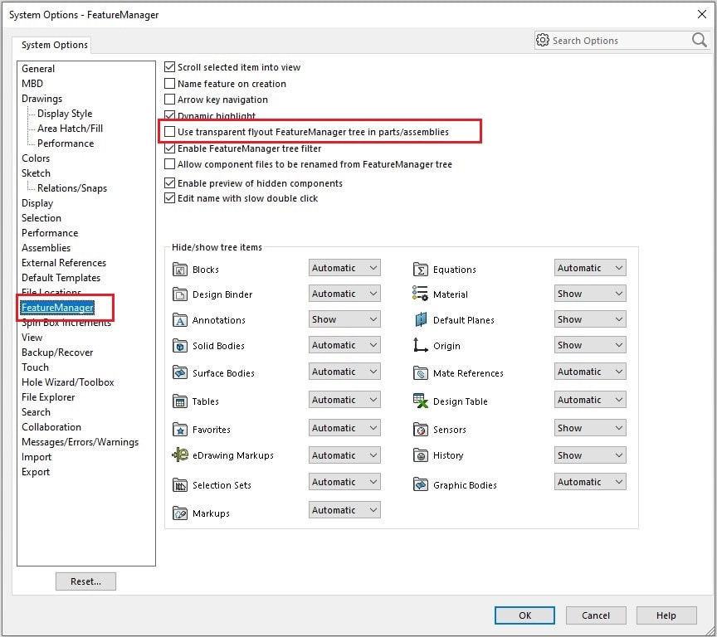The width and height of the screenshot is (717, 637).
Task: Click the search magnifier icon
Action: (700, 40)
